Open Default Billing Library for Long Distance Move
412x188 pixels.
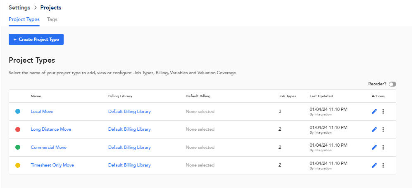click(129, 129)
